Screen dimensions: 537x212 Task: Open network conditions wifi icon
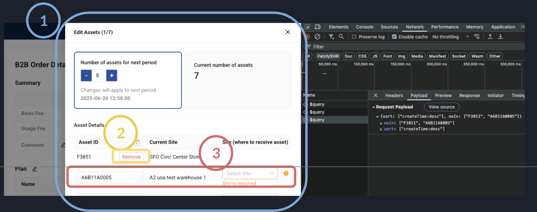tap(477, 37)
